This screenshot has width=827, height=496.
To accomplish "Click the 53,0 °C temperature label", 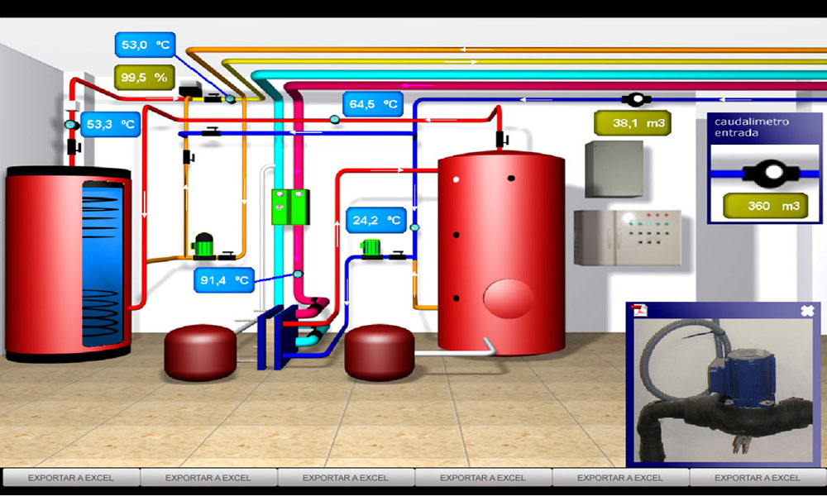I will (x=146, y=46).
